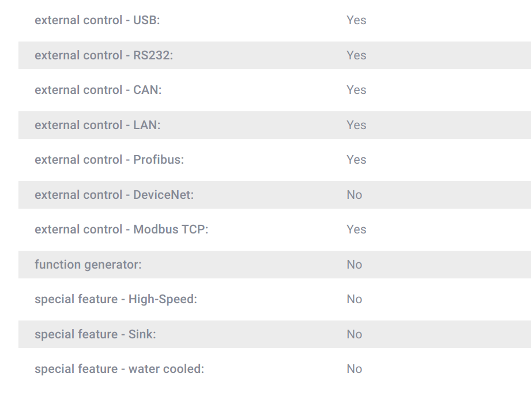Click the 'special feature - Sink:' label
Viewport: 531px width, 396px height.
tap(95, 334)
